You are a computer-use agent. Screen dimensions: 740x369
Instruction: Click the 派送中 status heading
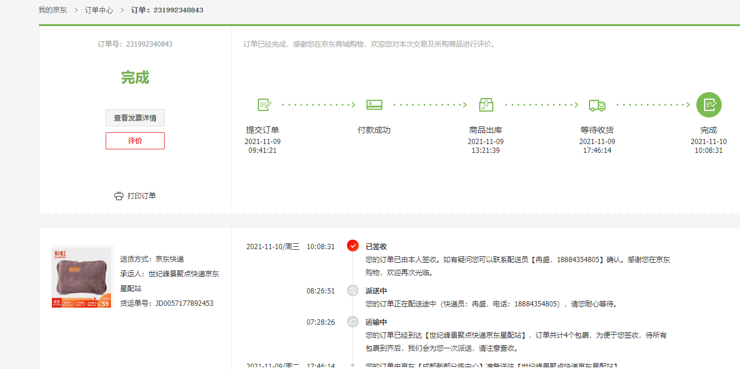pos(376,291)
